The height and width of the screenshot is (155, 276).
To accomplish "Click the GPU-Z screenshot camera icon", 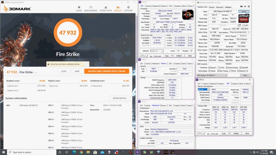I will coord(242,6).
